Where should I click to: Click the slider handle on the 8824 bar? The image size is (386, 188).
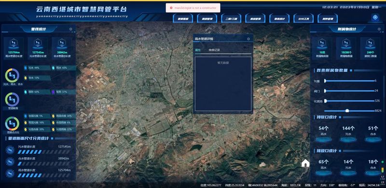(347, 111)
